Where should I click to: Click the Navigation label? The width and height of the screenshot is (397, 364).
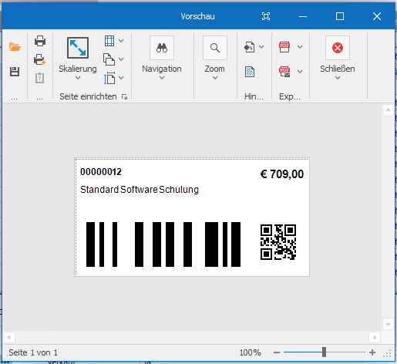162,69
